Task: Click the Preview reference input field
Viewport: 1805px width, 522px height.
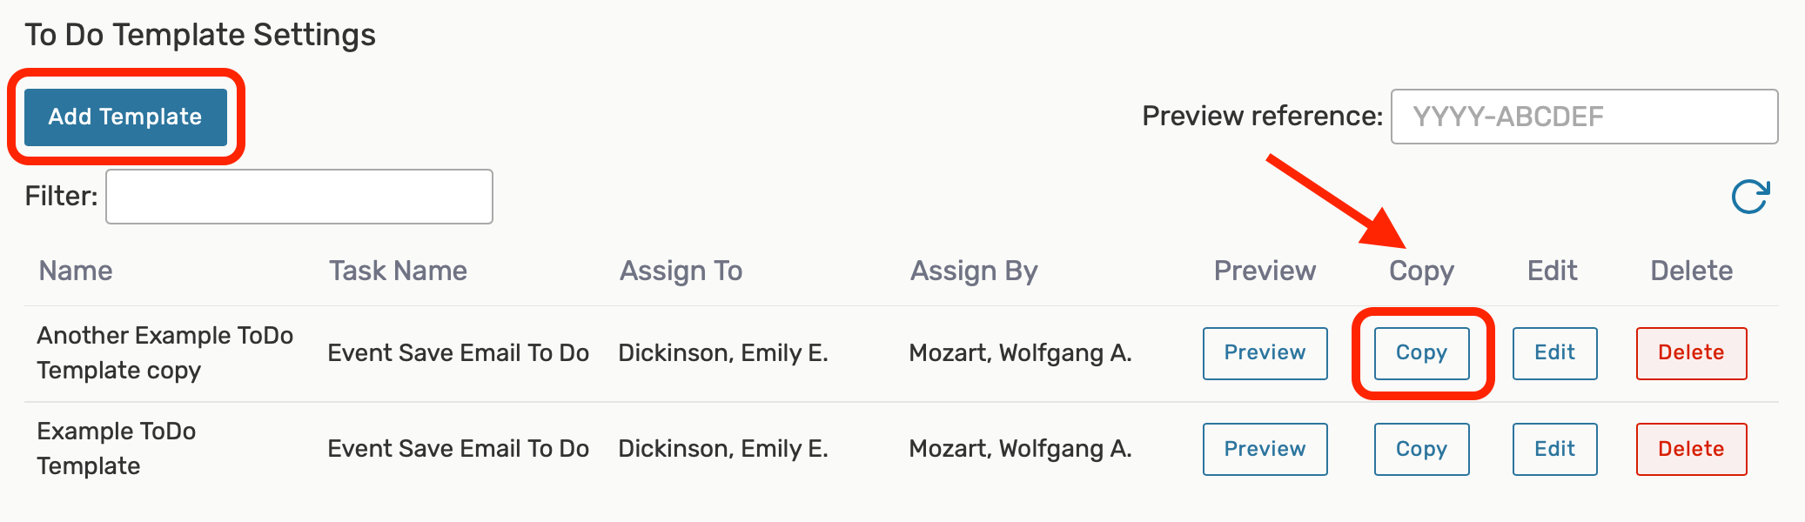Action: coord(1584,117)
